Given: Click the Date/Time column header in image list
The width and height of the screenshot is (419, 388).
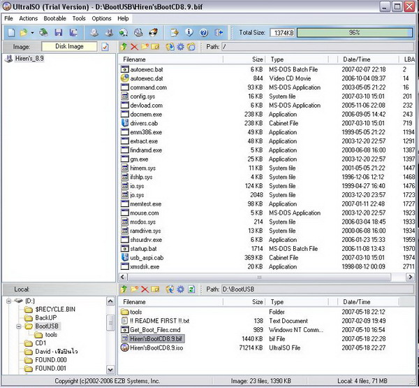Looking at the screenshot, I should (x=368, y=59).
